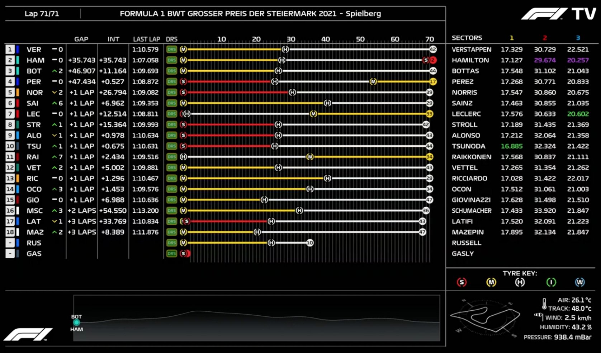Click the position 1 badge for VER
Viewport: 601px width, 353px height.
click(10, 50)
